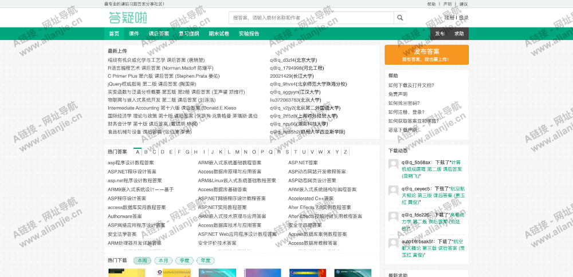Open 安全法学答案 link
573x277 pixels.
coord(122,234)
